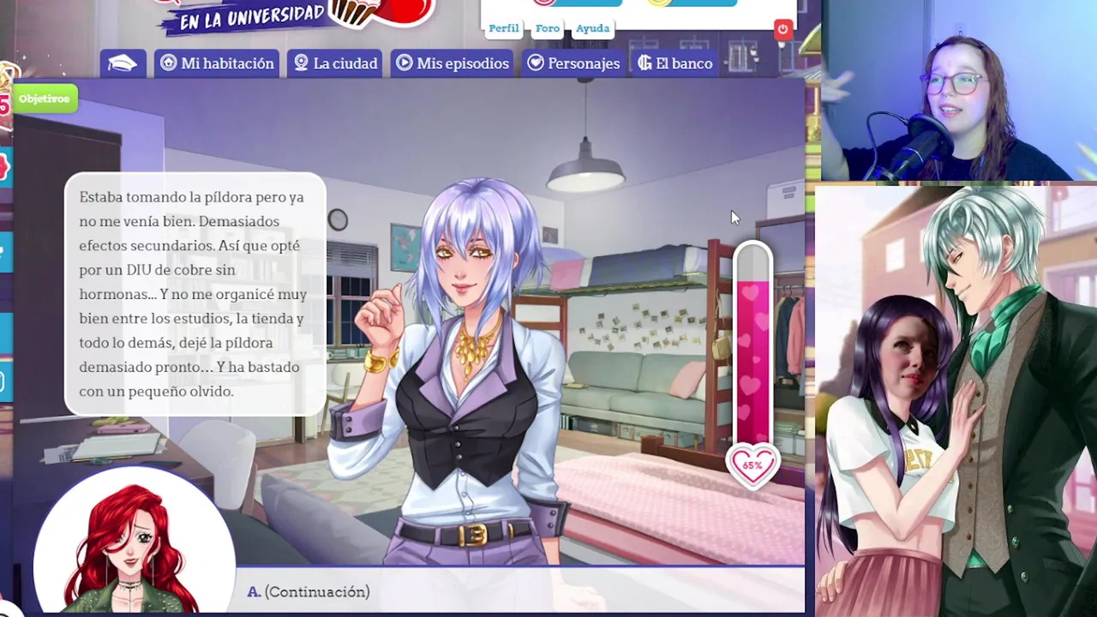Open Mi habitación
This screenshot has height=617, width=1097.
pos(217,63)
